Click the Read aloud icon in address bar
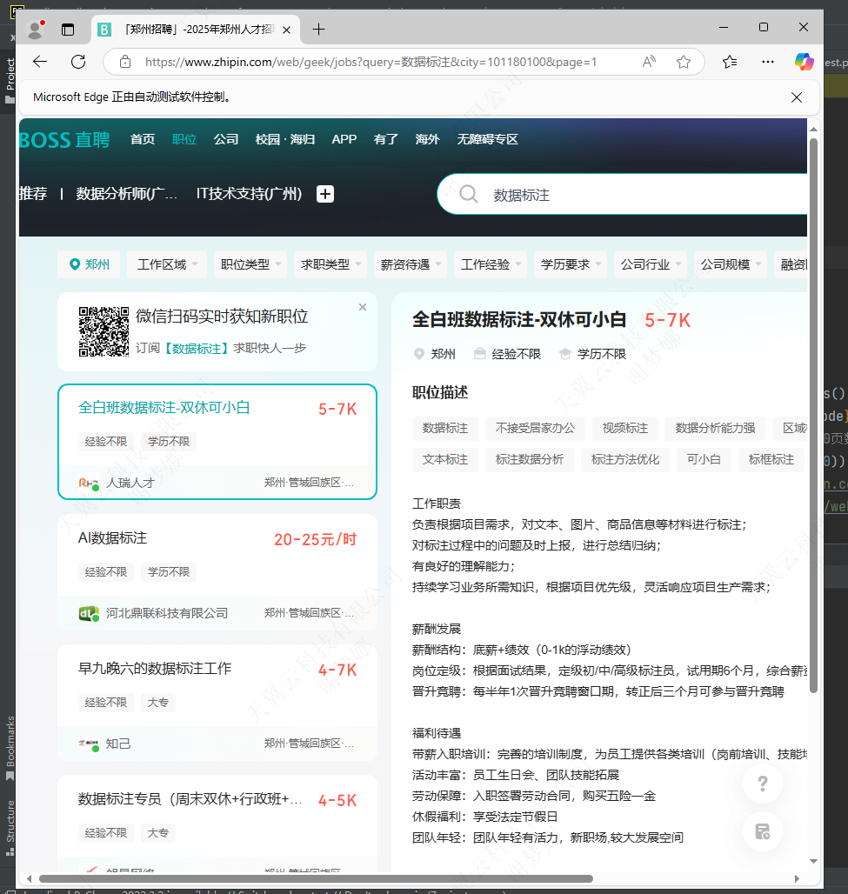 (x=649, y=62)
